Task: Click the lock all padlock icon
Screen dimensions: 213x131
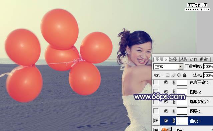Action: click(x=184, y=75)
